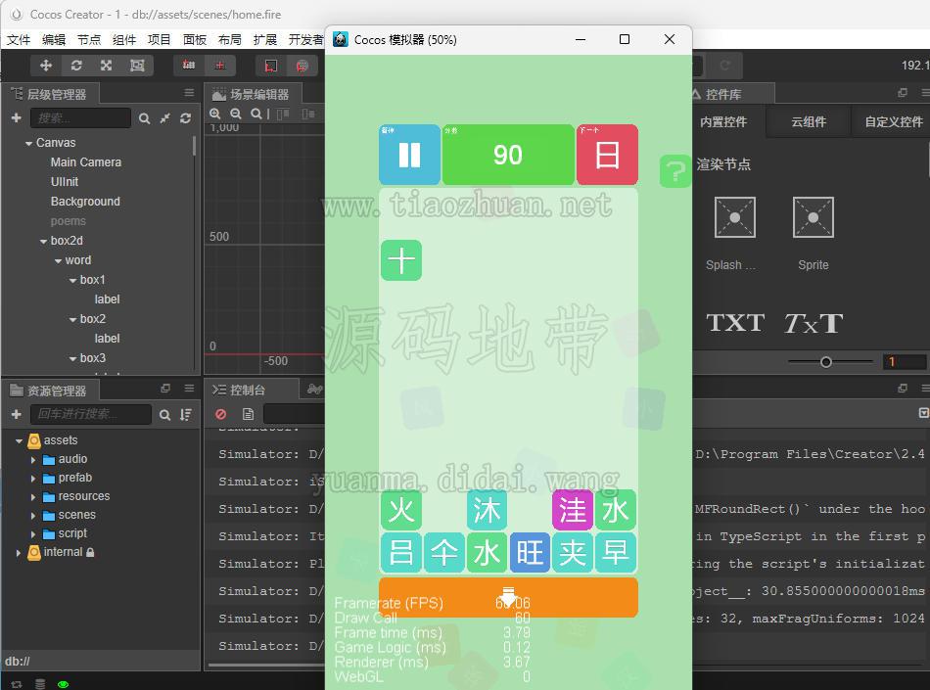Collapse the box2d node
Viewport: 930px width, 690px height.
point(43,242)
